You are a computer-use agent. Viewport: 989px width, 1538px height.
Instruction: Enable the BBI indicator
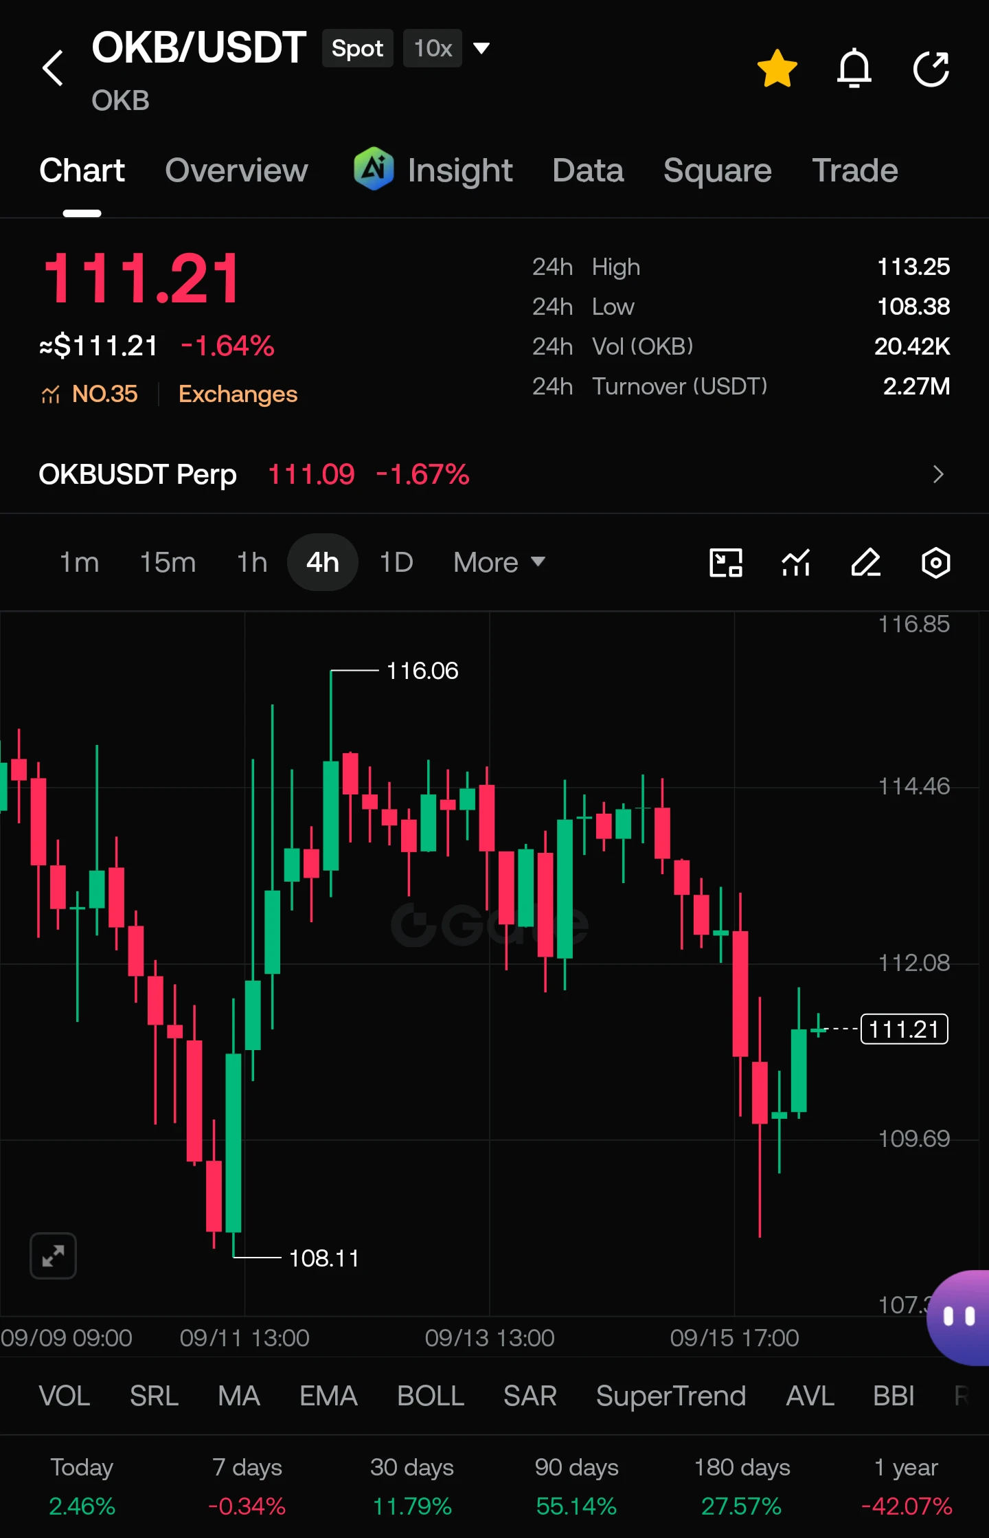pyautogui.click(x=894, y=1396)
